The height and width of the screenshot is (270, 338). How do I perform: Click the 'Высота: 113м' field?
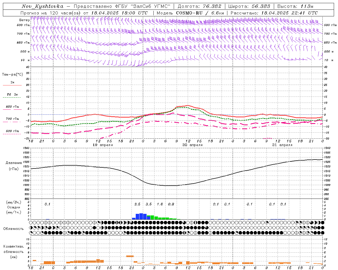coord(295,6)
